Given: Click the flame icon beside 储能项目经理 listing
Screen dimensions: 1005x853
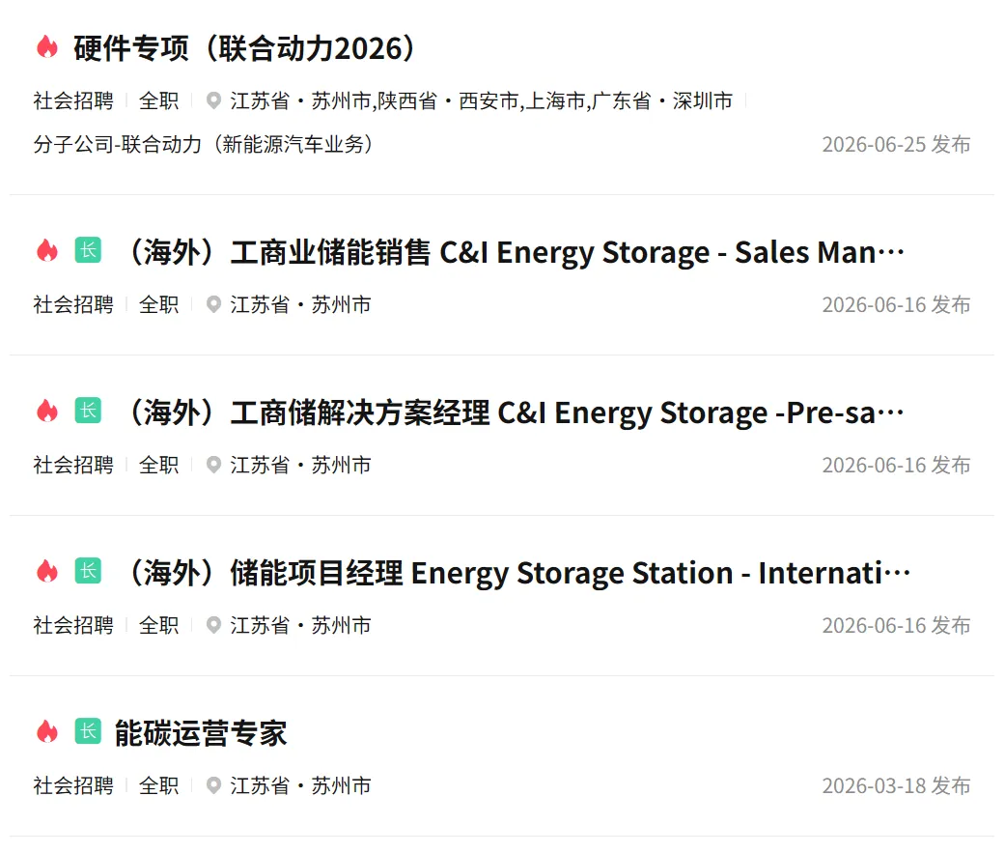Looking at the screenshot, I should pyautogui.click(x=46, y=572).
